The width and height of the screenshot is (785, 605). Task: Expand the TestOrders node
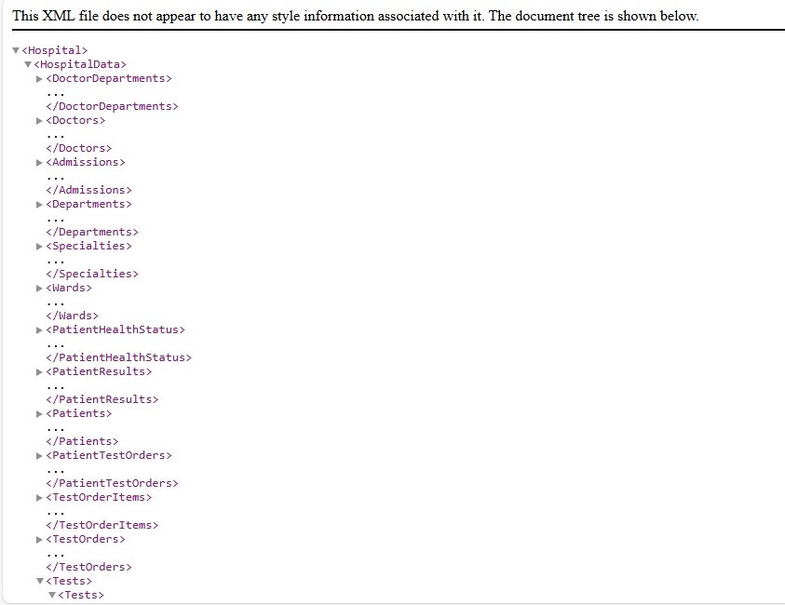[39, 540]
